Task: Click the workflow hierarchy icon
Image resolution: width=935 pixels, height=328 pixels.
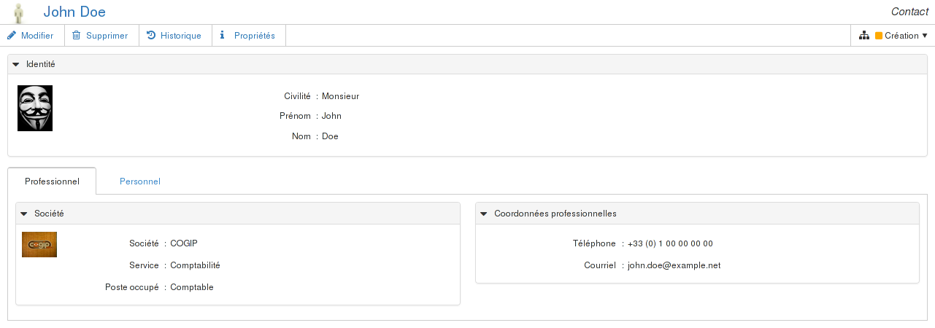Action: tap(865, 35)
